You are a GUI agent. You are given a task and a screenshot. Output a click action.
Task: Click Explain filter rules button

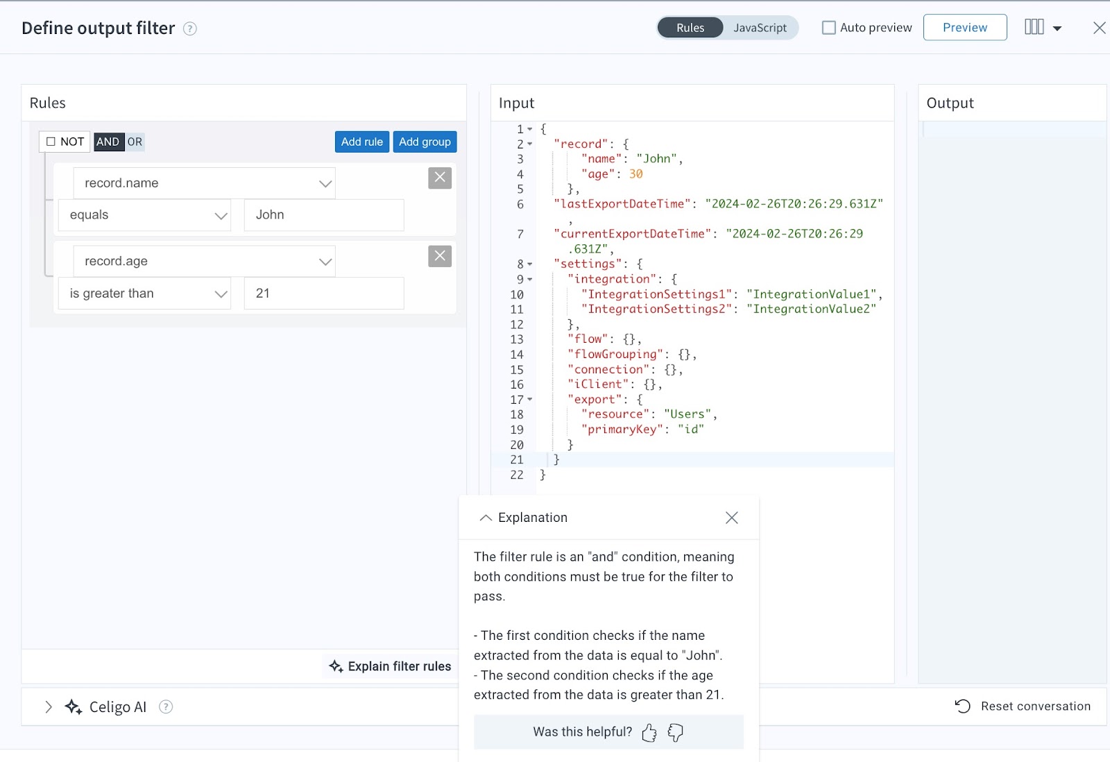coord(390,666)
